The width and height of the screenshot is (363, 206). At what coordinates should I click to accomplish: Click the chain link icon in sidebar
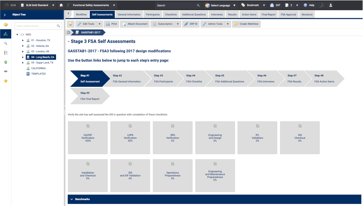[6, 71]
